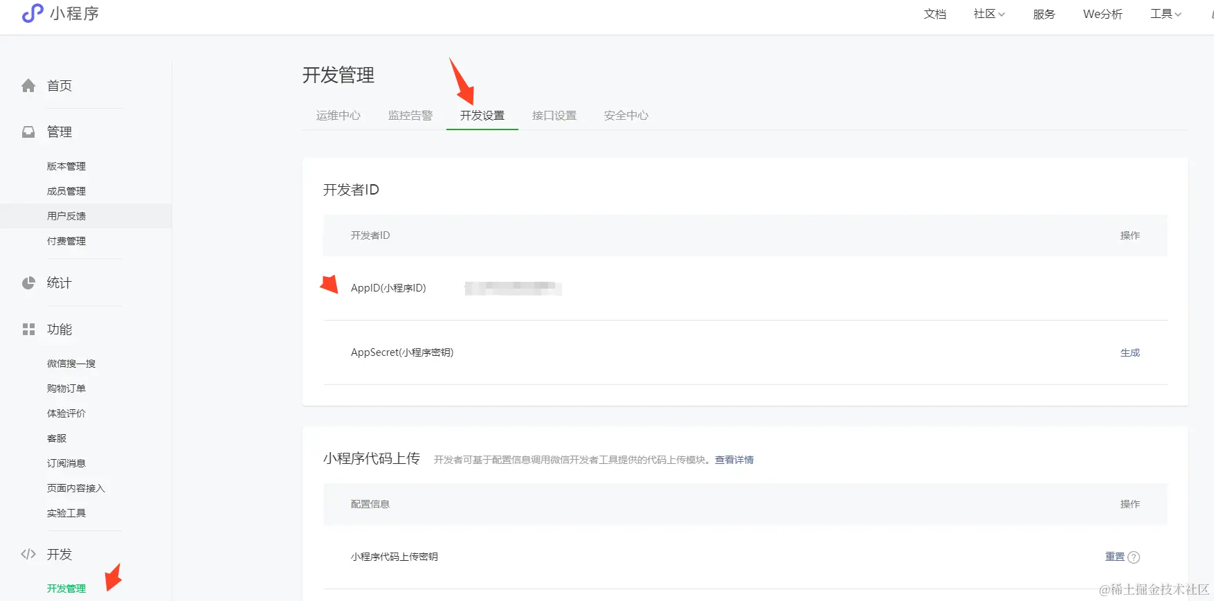Select 功能 section in the sidebar
1214x601 pixels.
[60, 330]
